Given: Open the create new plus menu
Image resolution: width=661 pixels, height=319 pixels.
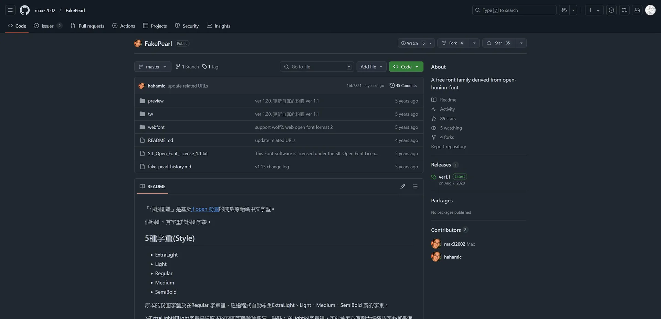Looking at the screenshot, I should [594, 10].
